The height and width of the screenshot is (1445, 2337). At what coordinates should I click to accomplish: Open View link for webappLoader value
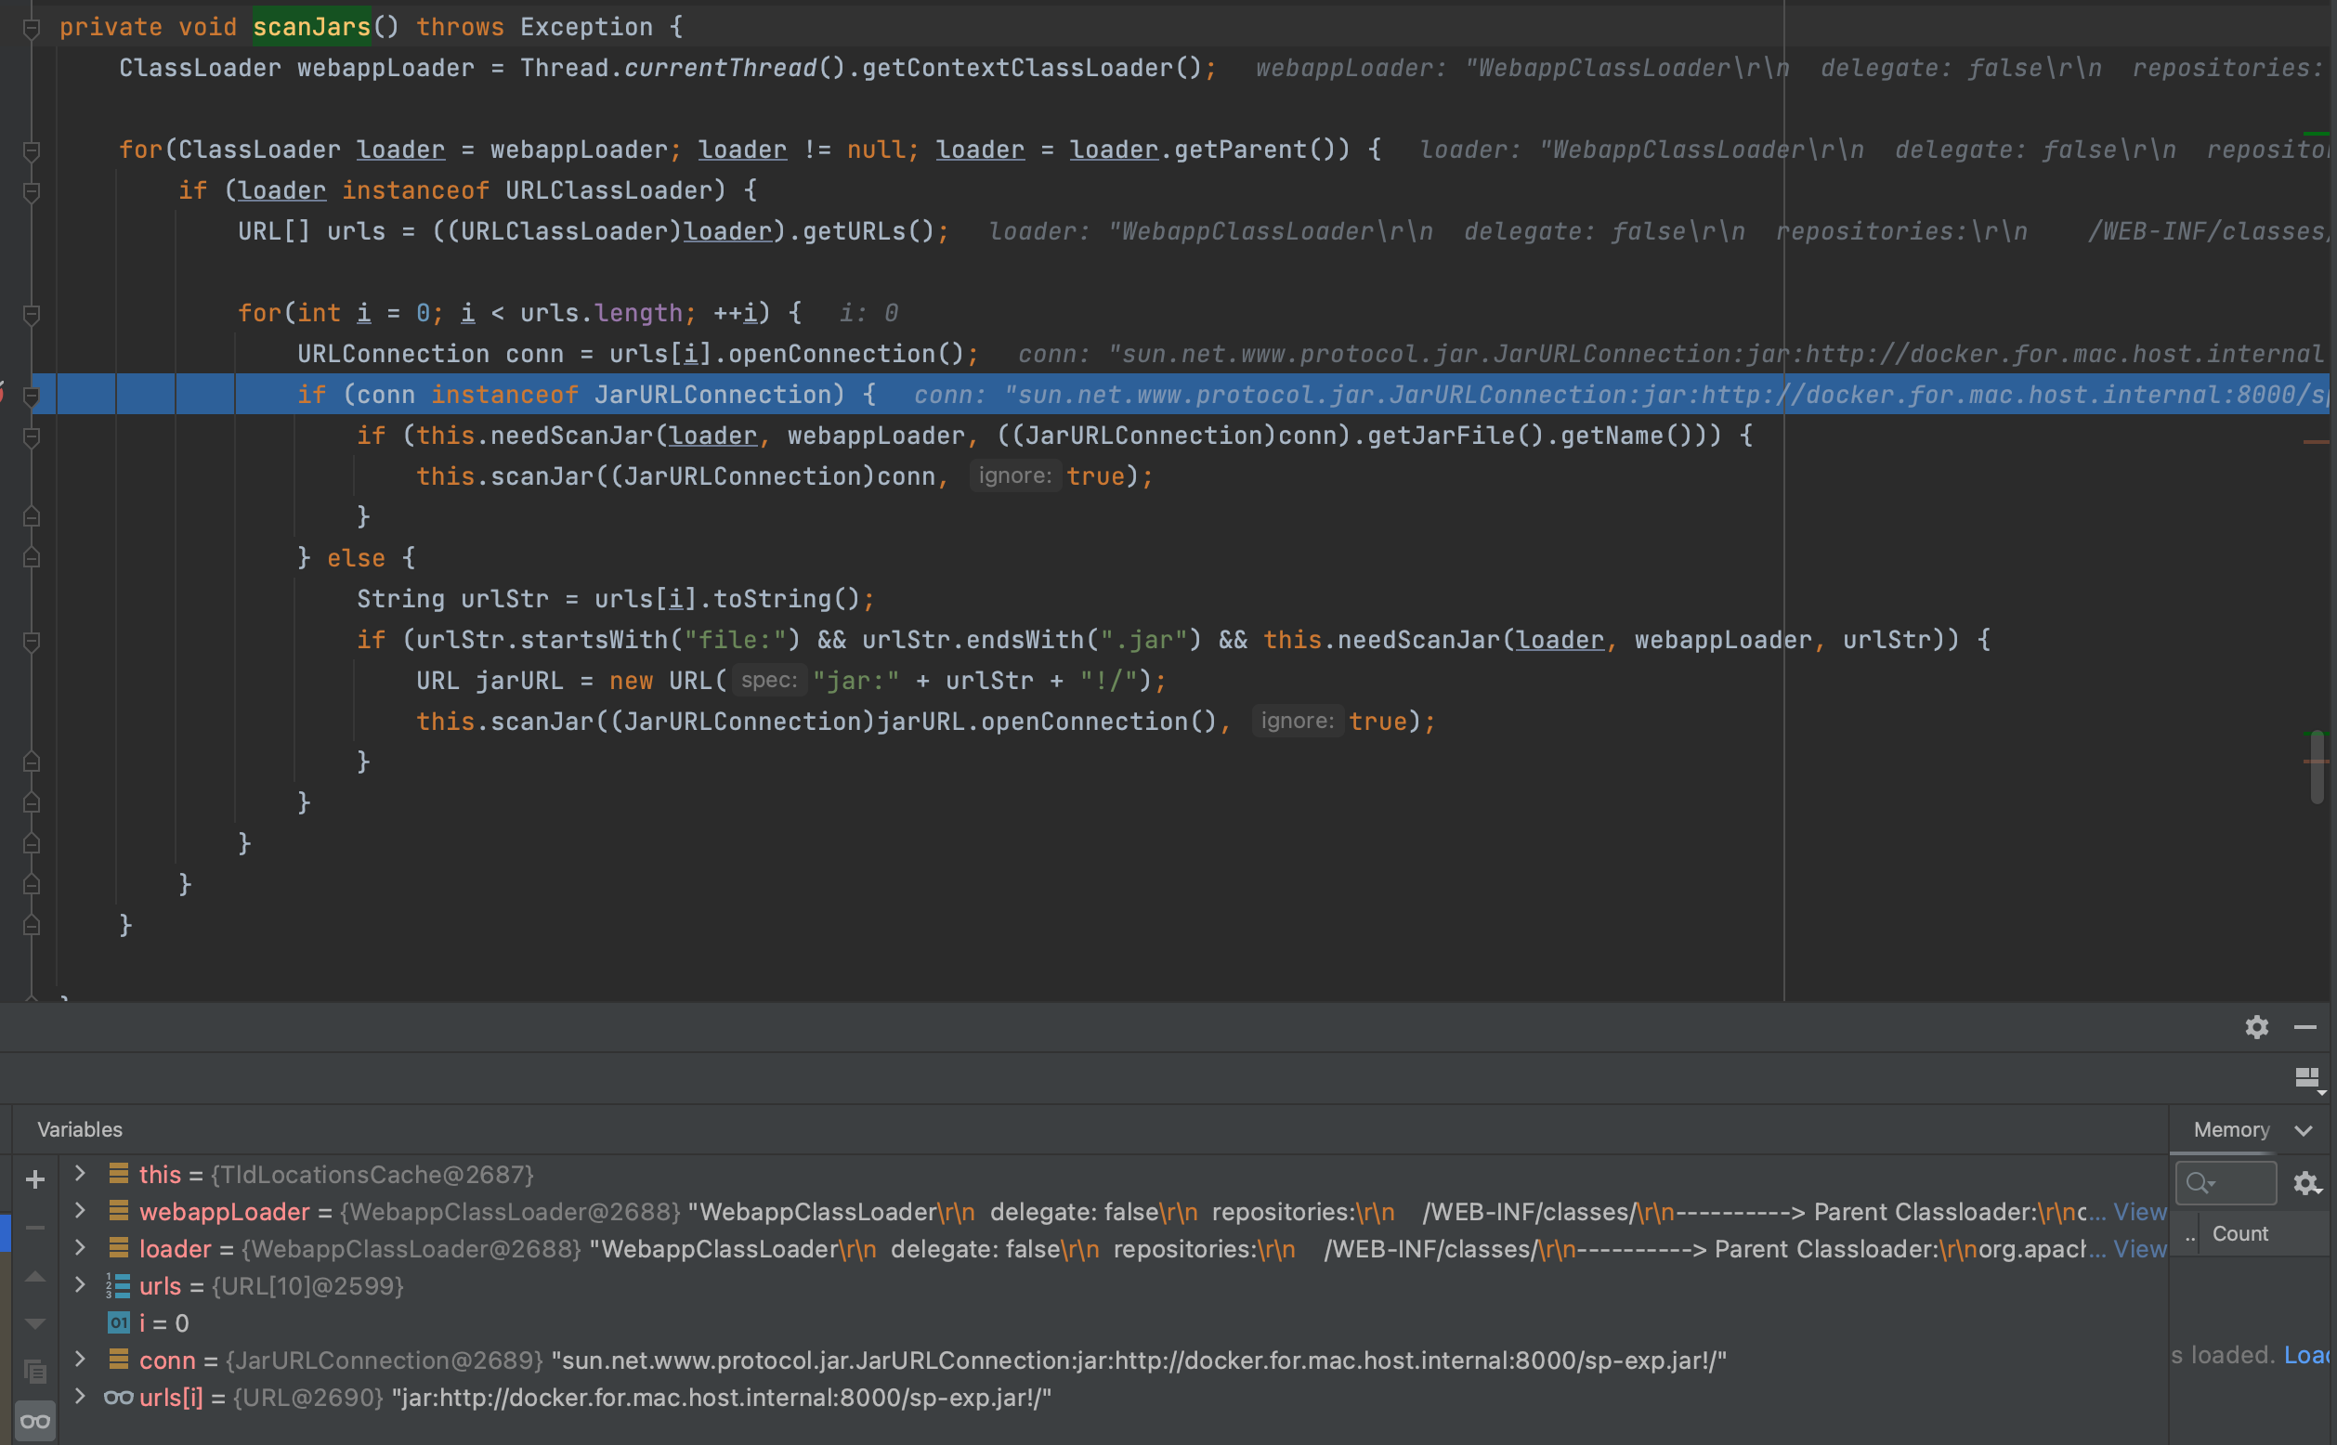click(2139, 1212)
